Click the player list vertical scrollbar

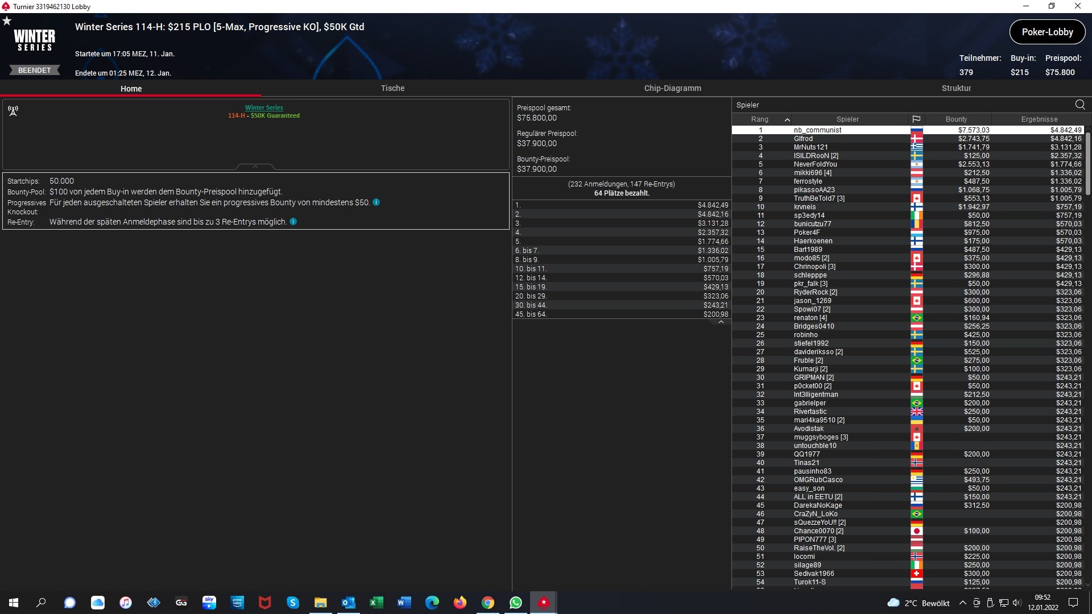1087,165
